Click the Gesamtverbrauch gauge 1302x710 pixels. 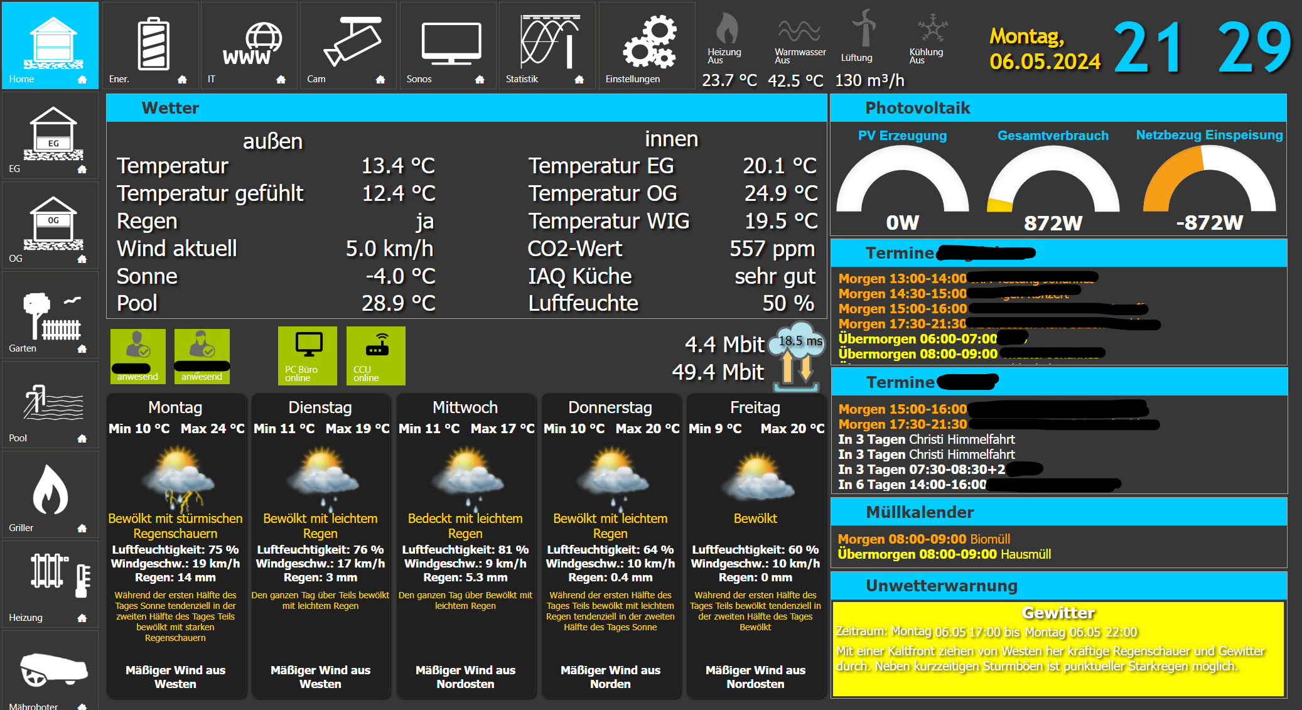(1053, 179)
